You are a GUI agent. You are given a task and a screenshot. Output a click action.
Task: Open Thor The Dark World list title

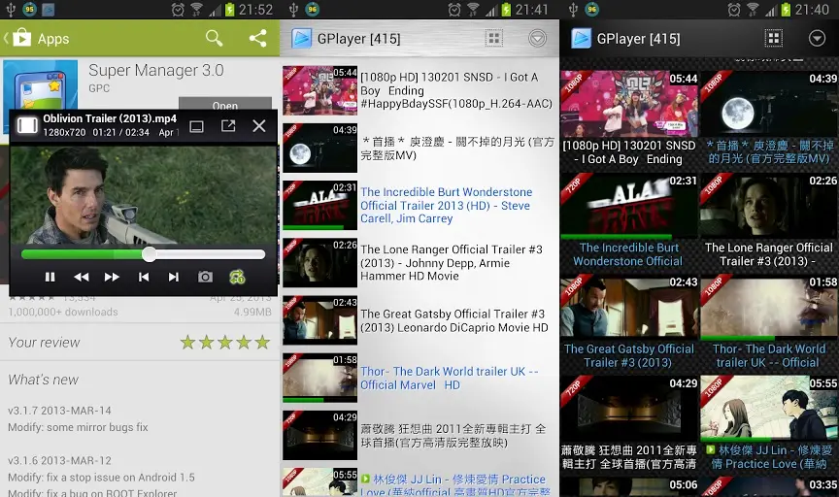tap(450, 379)
